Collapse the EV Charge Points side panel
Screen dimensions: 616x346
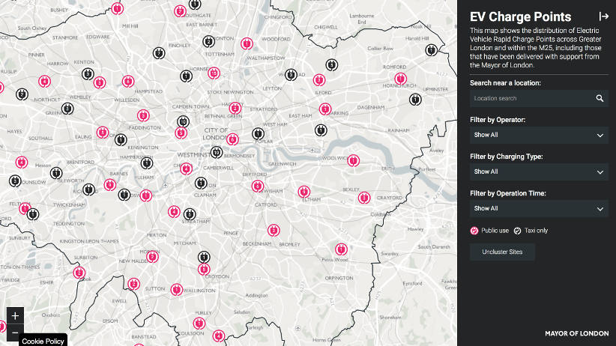[603, 16]
